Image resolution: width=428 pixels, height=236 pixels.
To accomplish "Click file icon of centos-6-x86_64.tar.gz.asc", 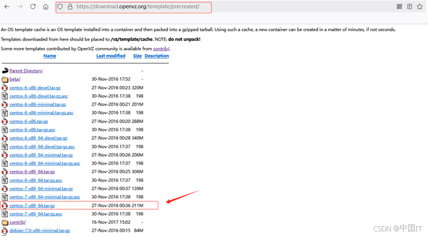I will (5, 180).
